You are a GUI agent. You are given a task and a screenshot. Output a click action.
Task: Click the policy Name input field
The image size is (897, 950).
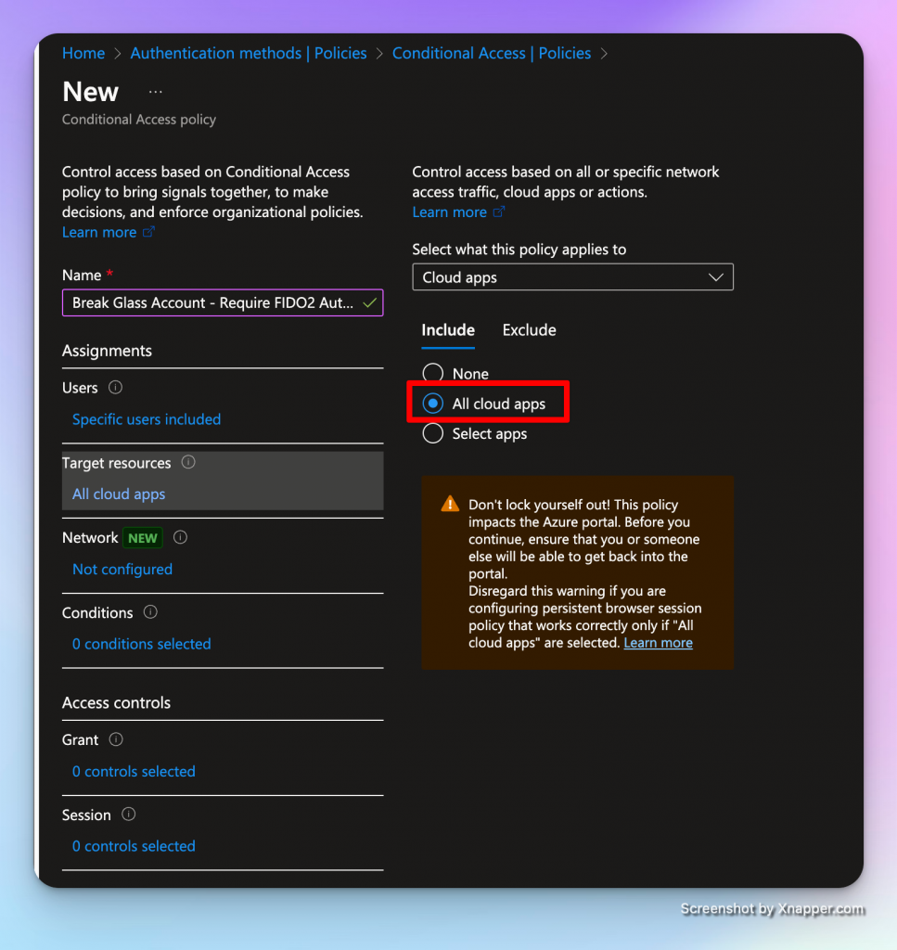coord(213,303)
